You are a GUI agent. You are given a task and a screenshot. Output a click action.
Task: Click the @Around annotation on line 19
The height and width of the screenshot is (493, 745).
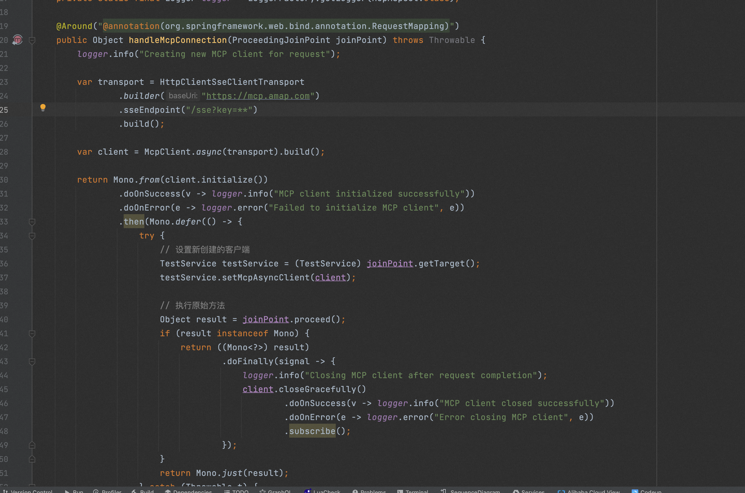tap(74, 26)
